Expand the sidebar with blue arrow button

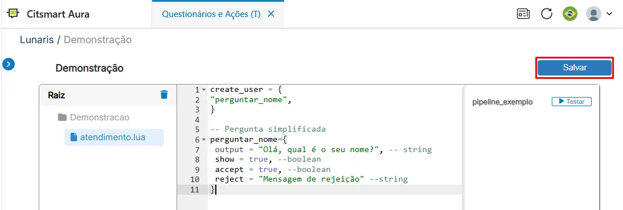tap(9, 64)
